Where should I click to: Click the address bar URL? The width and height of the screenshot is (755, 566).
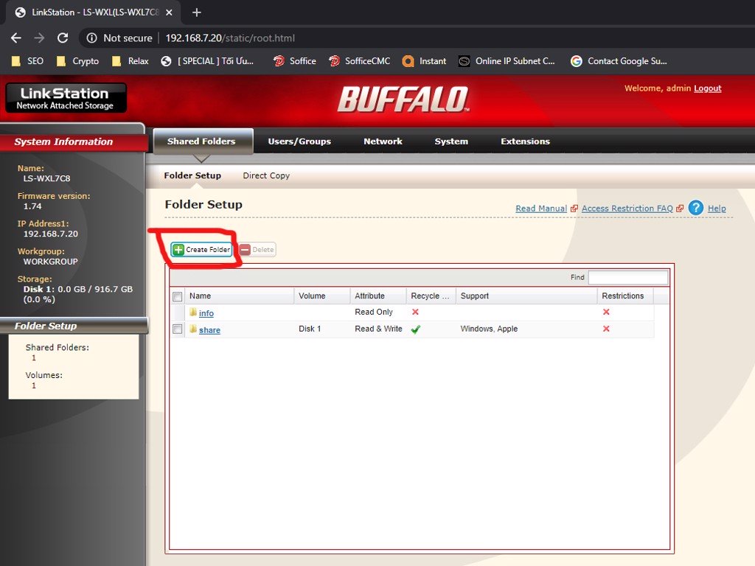pos(230,38)
